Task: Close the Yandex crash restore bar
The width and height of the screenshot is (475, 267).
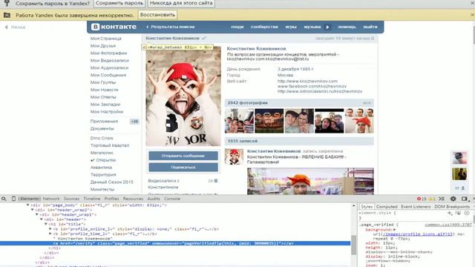Action: 472,15
